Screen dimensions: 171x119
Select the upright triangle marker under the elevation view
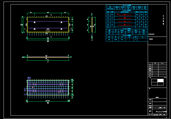coord(46,58)
